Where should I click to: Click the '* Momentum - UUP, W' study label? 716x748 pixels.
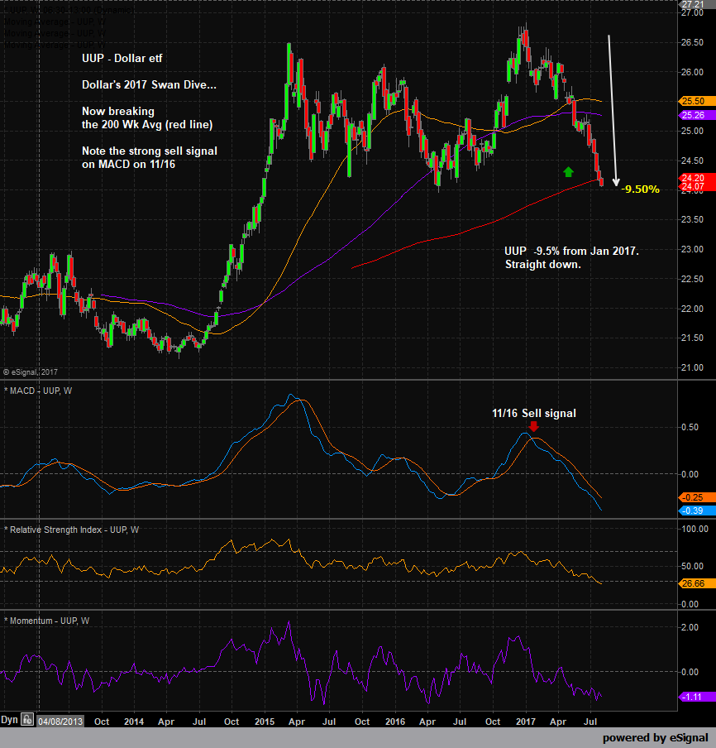[47, 621]
